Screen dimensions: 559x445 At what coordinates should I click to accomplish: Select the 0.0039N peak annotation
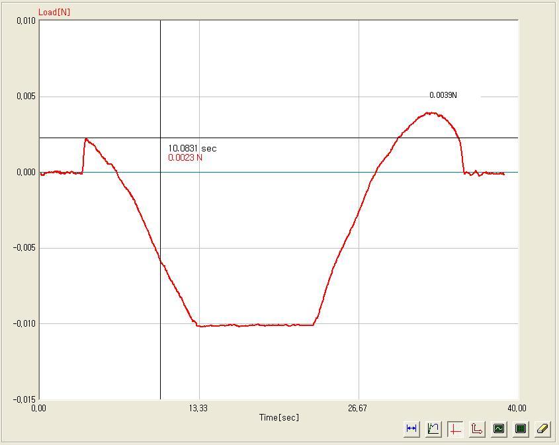click(443, 95)
